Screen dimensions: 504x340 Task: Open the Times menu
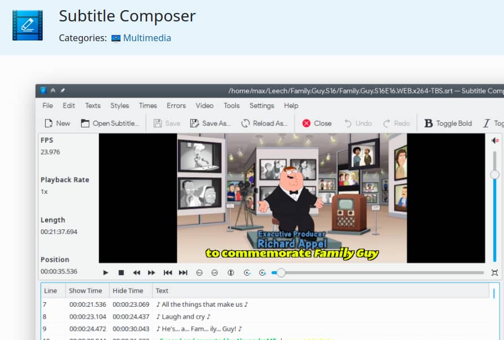tap(148, 105)
